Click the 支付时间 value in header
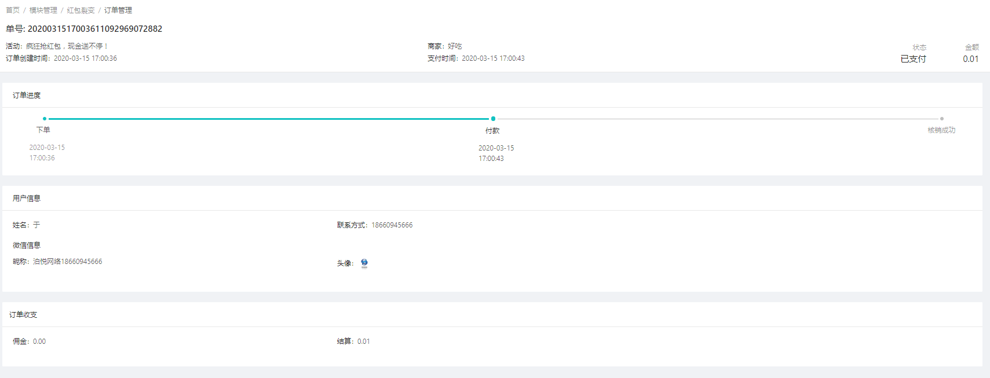The width and height of the screenshot is (990, 378). [493, 58]
